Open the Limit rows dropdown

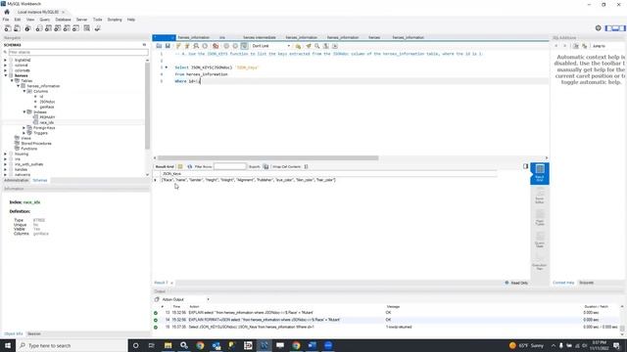coord(271,46)
